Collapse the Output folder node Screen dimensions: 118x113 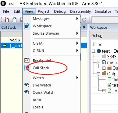click(99, 74)
